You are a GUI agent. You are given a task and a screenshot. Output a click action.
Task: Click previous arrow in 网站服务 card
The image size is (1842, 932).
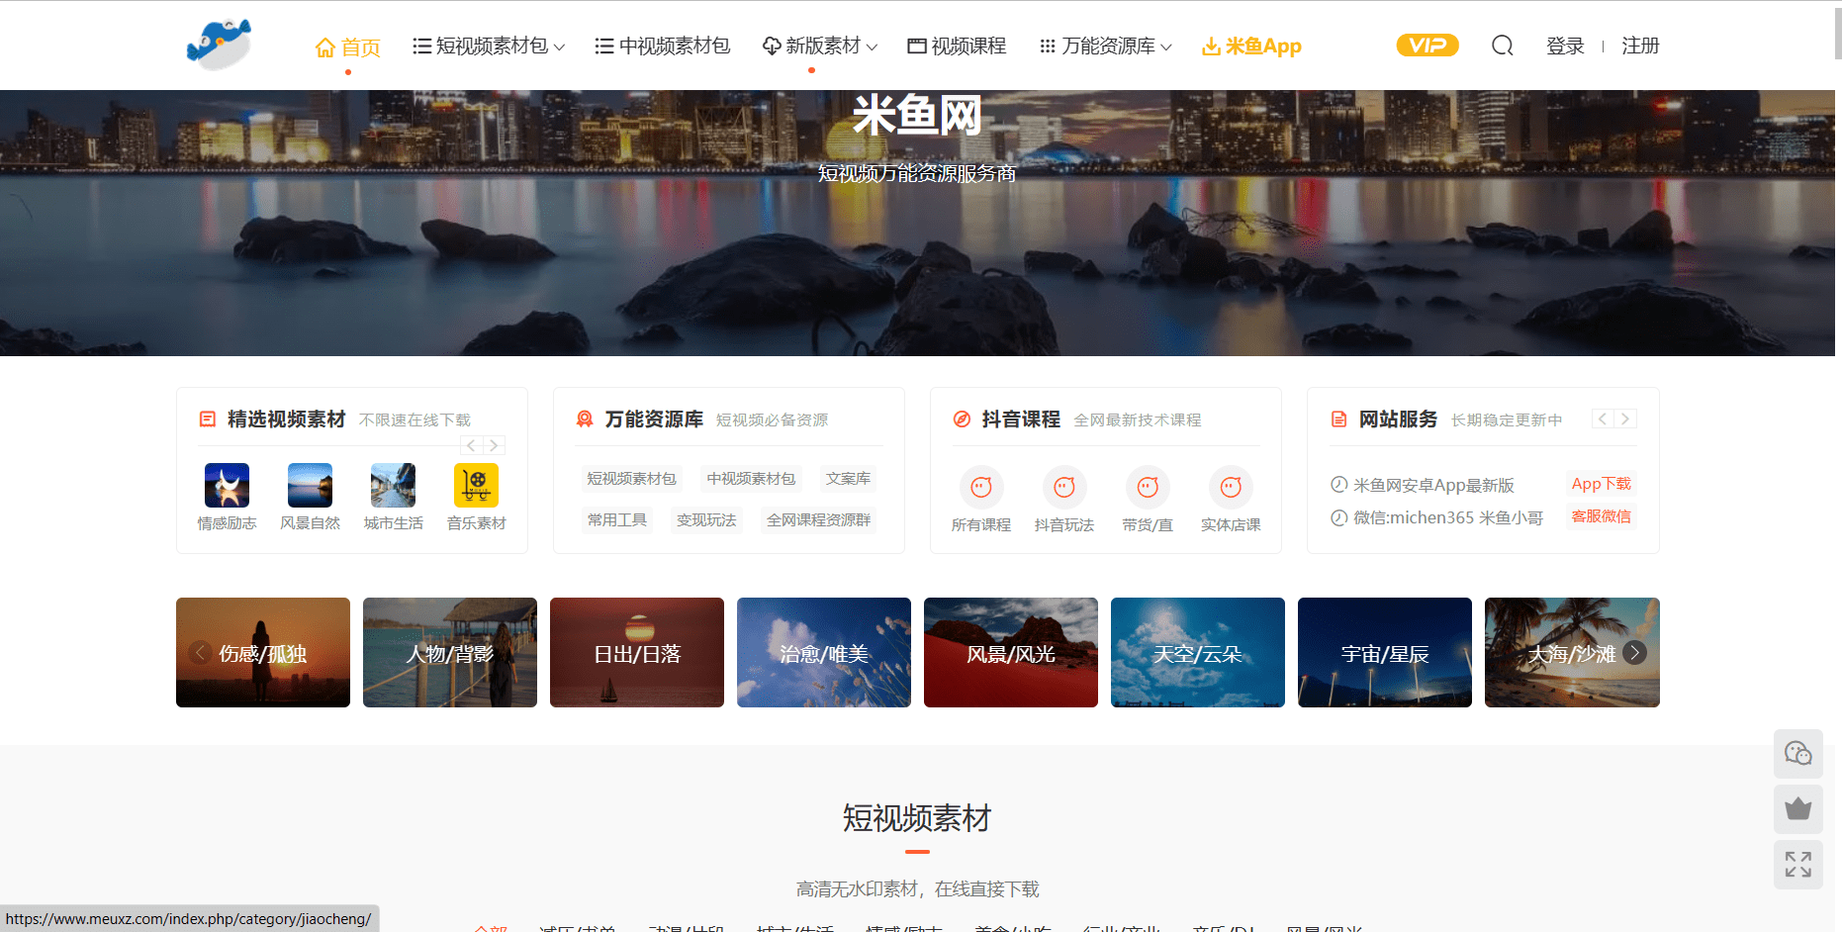(x=1603, y=419)
